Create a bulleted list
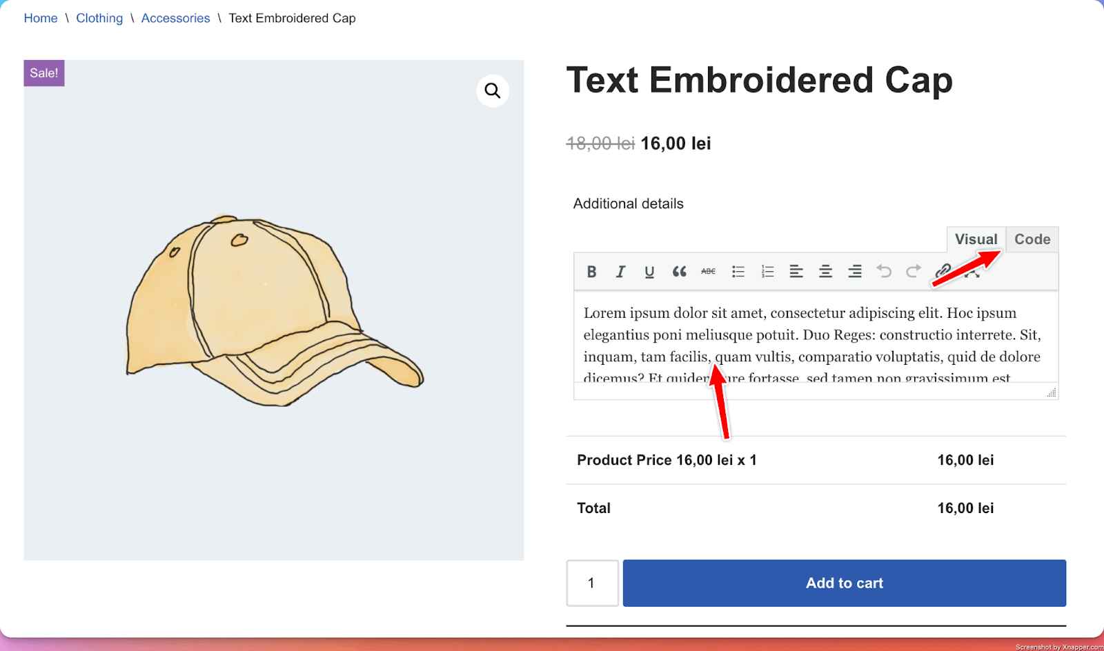Image resolution: width=1104 pixels, height=651 pixels. click(738, 272)
